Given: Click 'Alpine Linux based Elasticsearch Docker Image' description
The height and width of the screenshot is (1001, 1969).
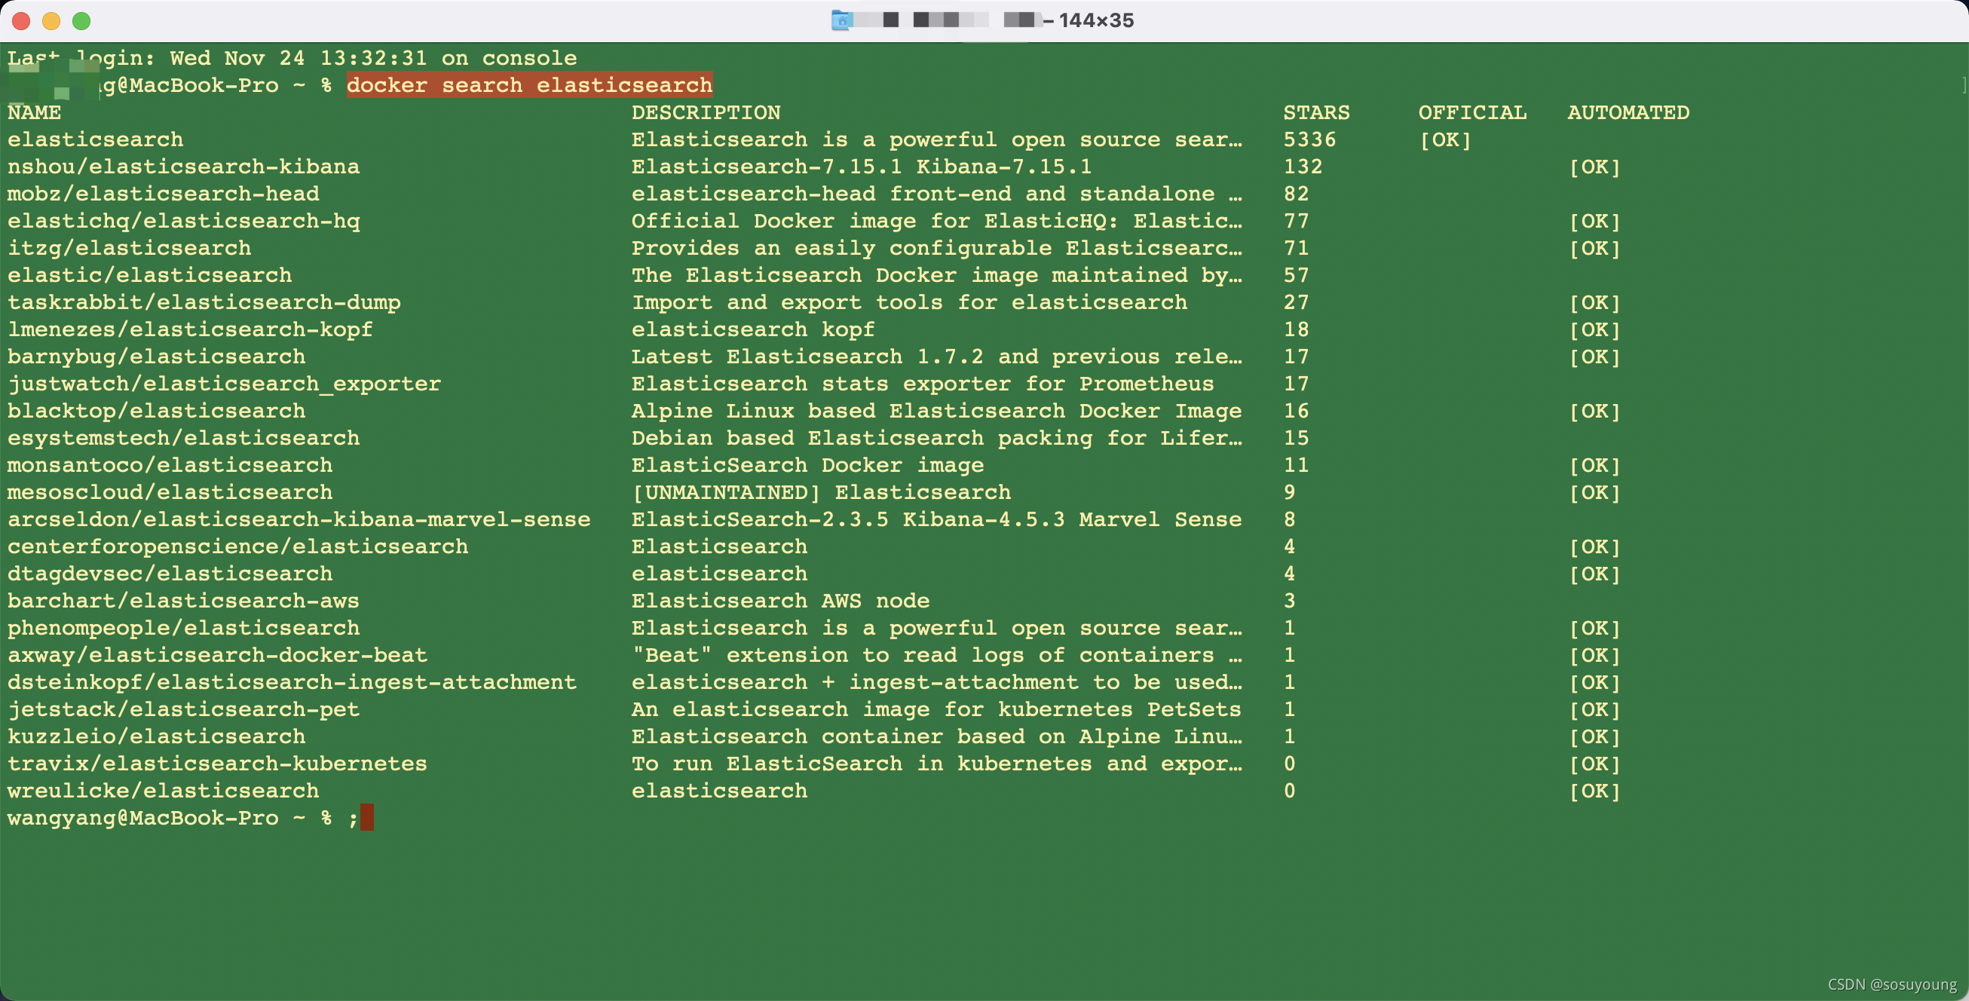Looking at the screenshot, I should click(936, 411).
